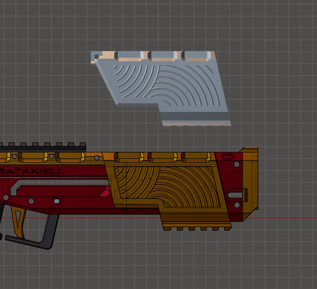317x289 pixels.
Task: Click the rightmost top slot on gray panel
Action: click(196, 56)
